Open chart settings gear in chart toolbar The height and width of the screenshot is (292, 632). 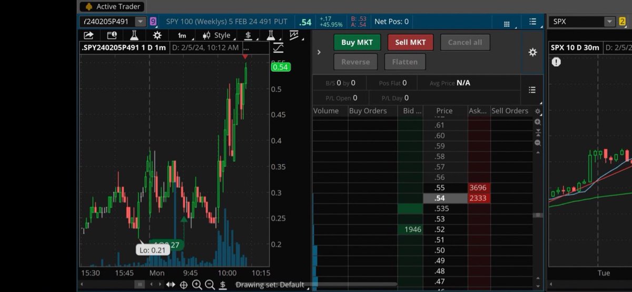click(x=157, y=35)
